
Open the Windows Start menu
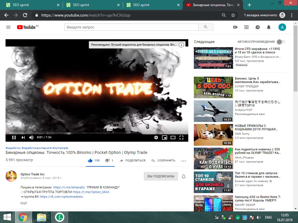[x=7, y=217]
